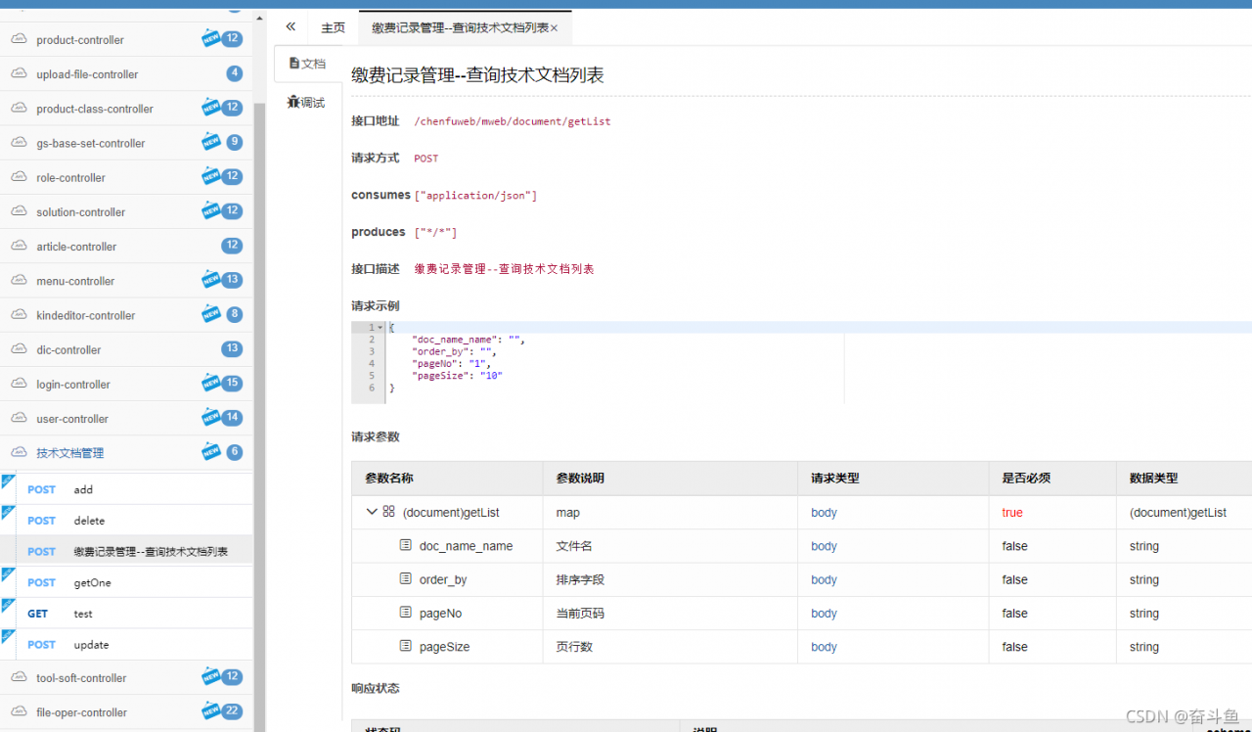Click the true value in the (document)getList row
The height and width of the screenshot is (732, 1252).
1012,513
